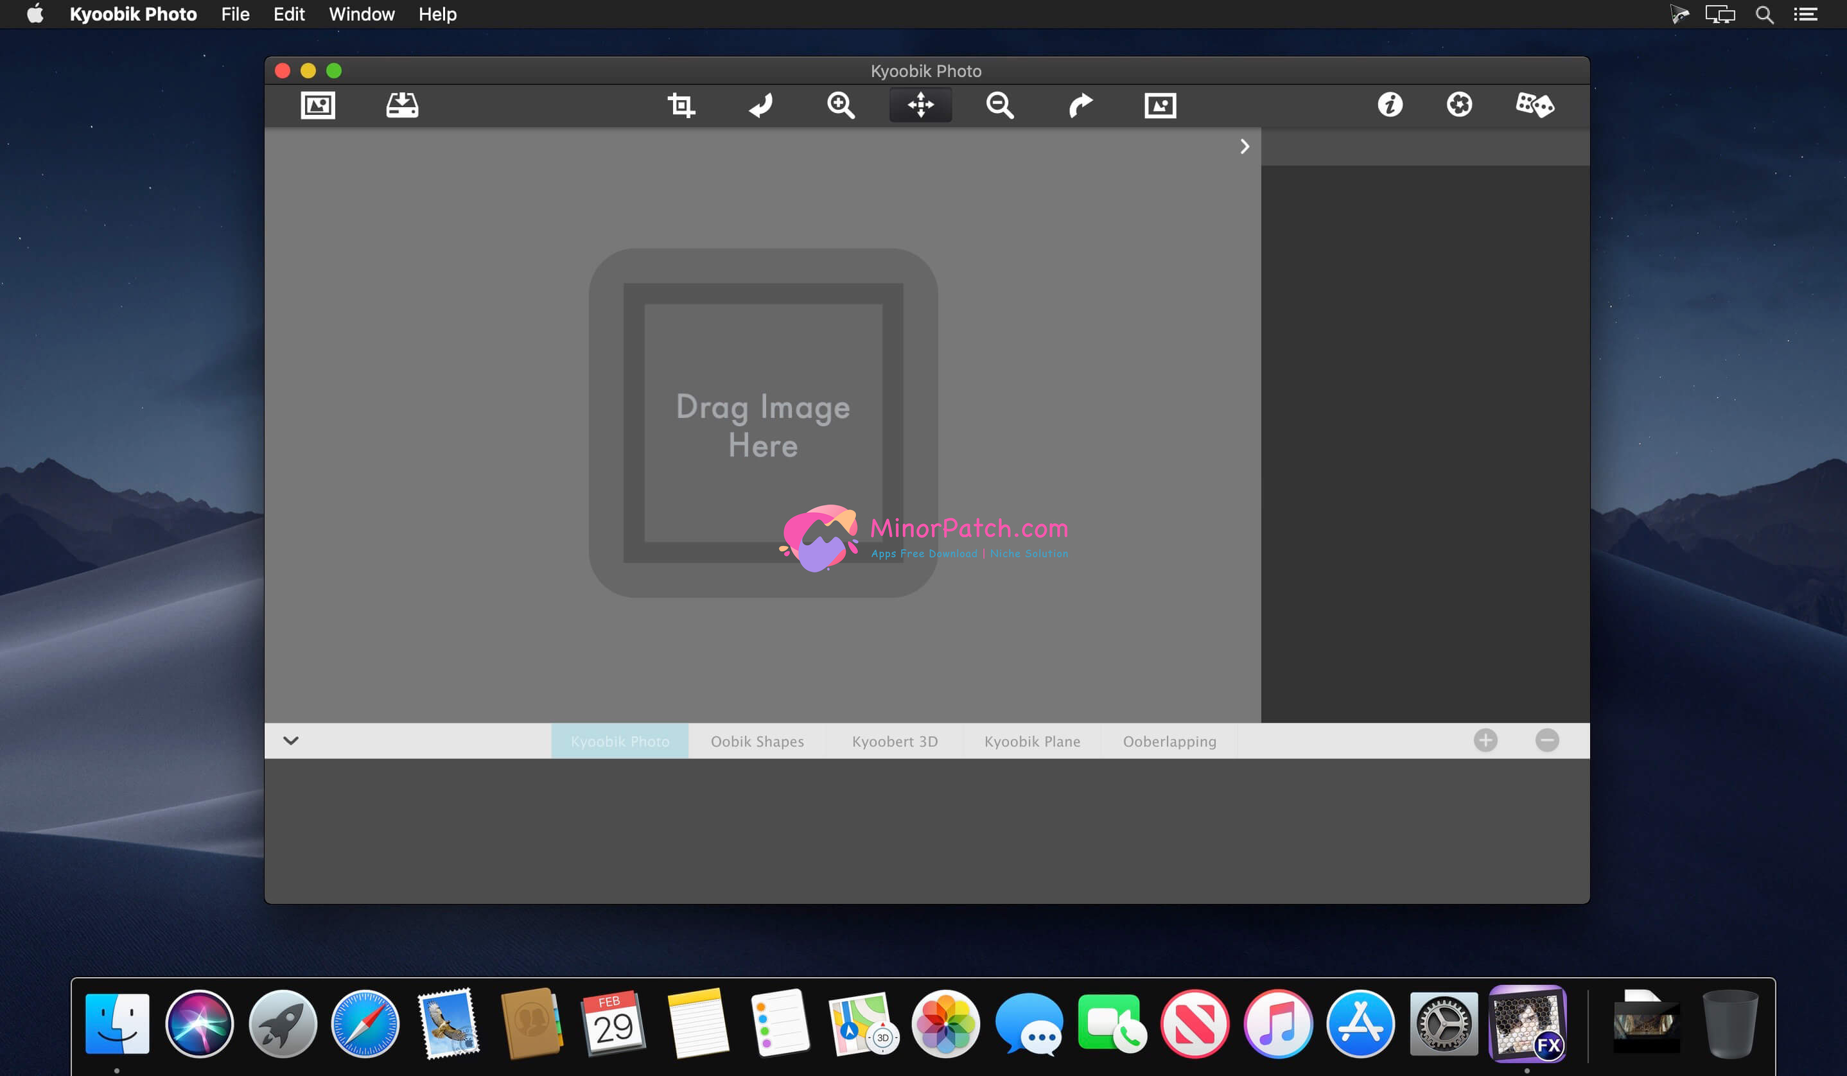Open the document stack next to Trash
The height and width of the screenshot is (1076, 1847).
coord(1645,1023)
